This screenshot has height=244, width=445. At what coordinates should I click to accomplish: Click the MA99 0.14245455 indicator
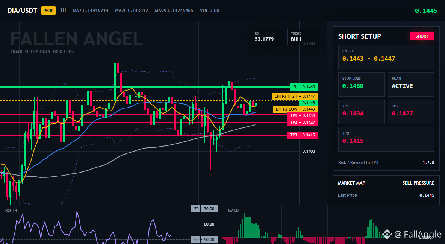tap(174, 11)
